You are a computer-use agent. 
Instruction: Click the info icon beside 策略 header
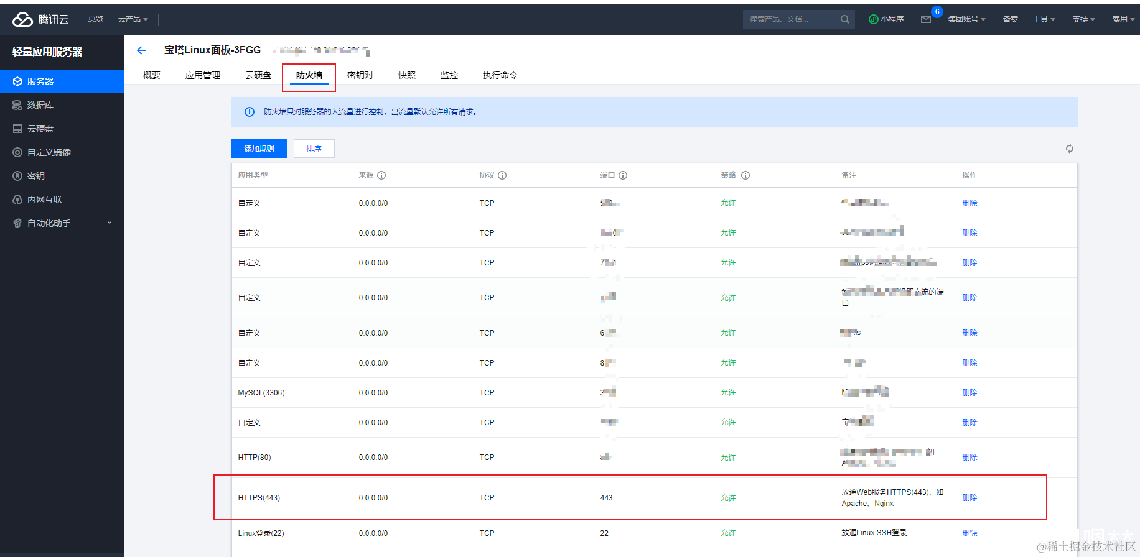(745, 175)
